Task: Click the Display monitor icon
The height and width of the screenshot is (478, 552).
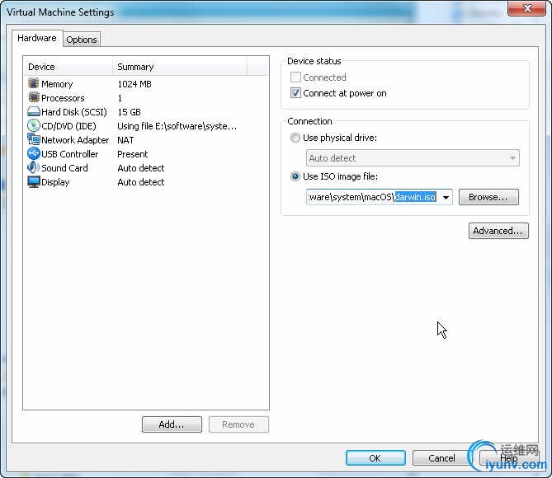Action: 34,182
